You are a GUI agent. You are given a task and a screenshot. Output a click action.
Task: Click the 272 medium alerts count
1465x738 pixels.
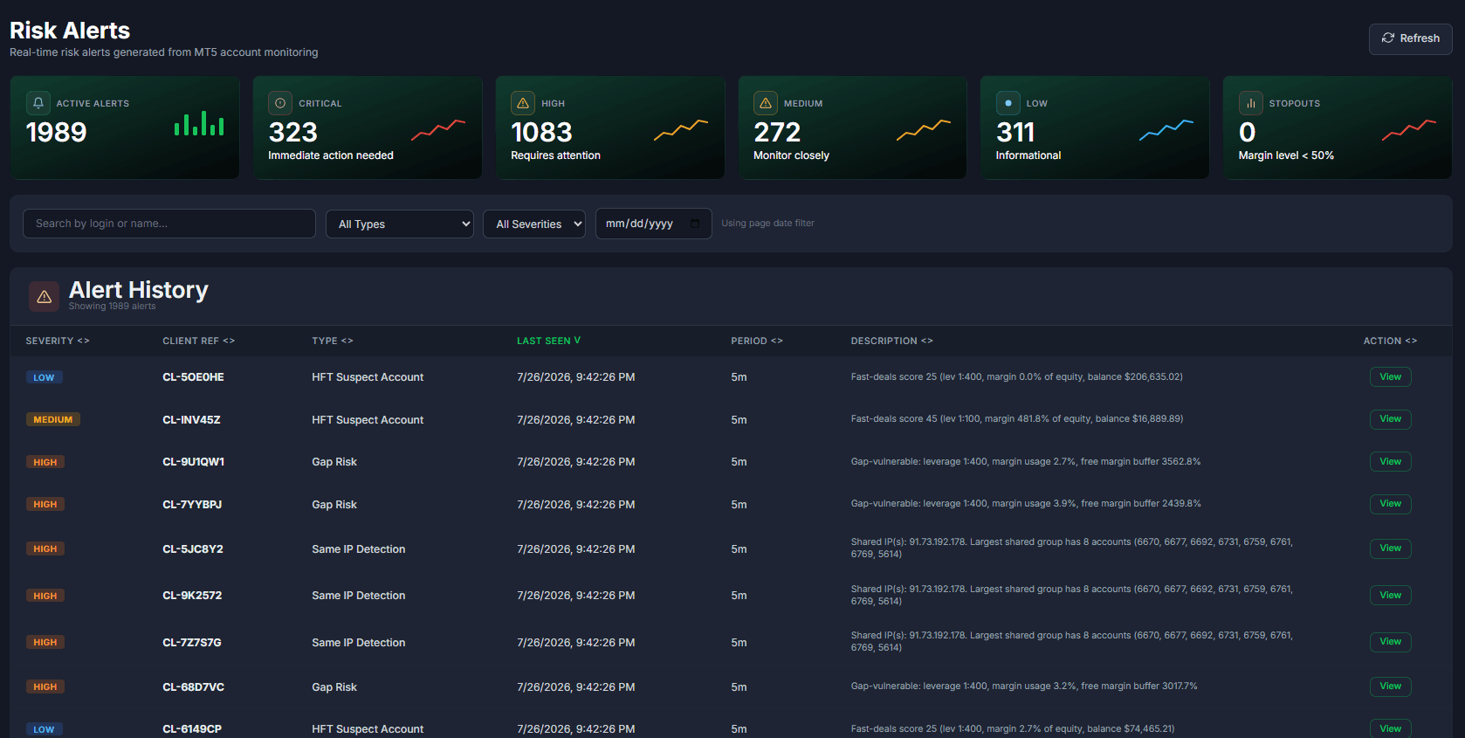click(777, 132)
